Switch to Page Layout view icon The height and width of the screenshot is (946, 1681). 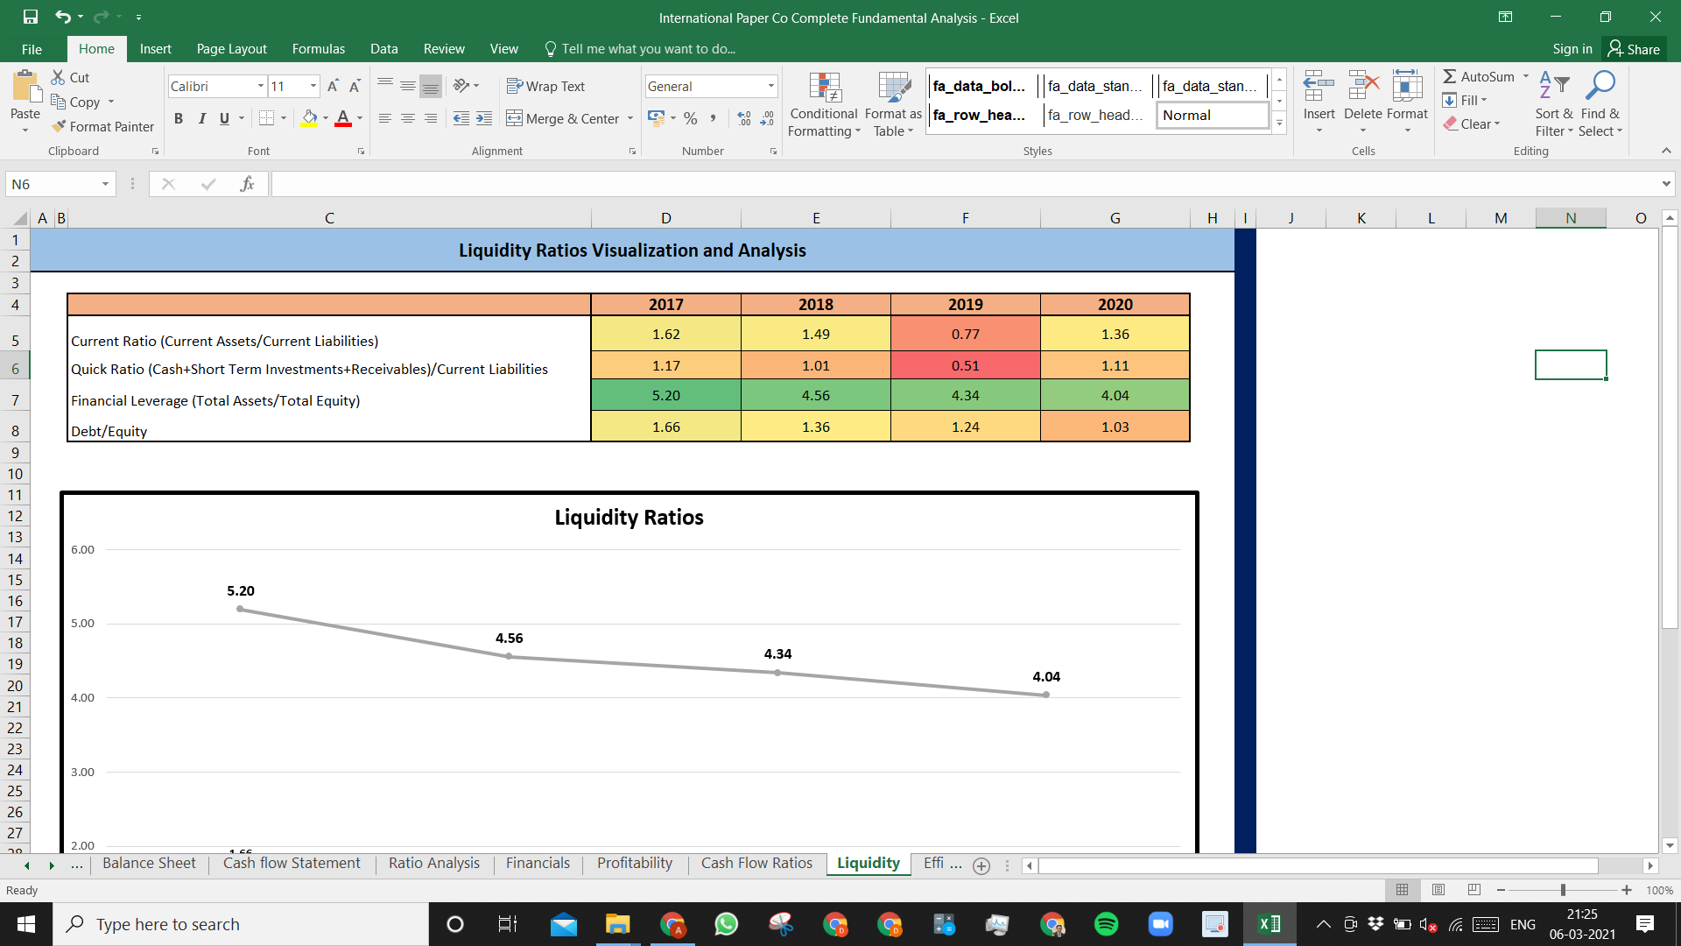[1438, 890]
